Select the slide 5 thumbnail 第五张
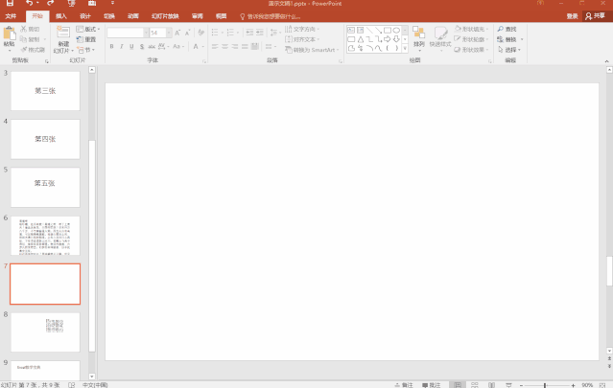The image size is (613, 388). tap(45, 183)
